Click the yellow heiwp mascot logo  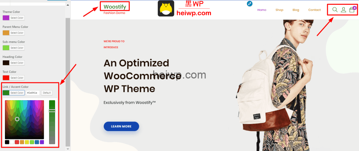pos(166,8)
